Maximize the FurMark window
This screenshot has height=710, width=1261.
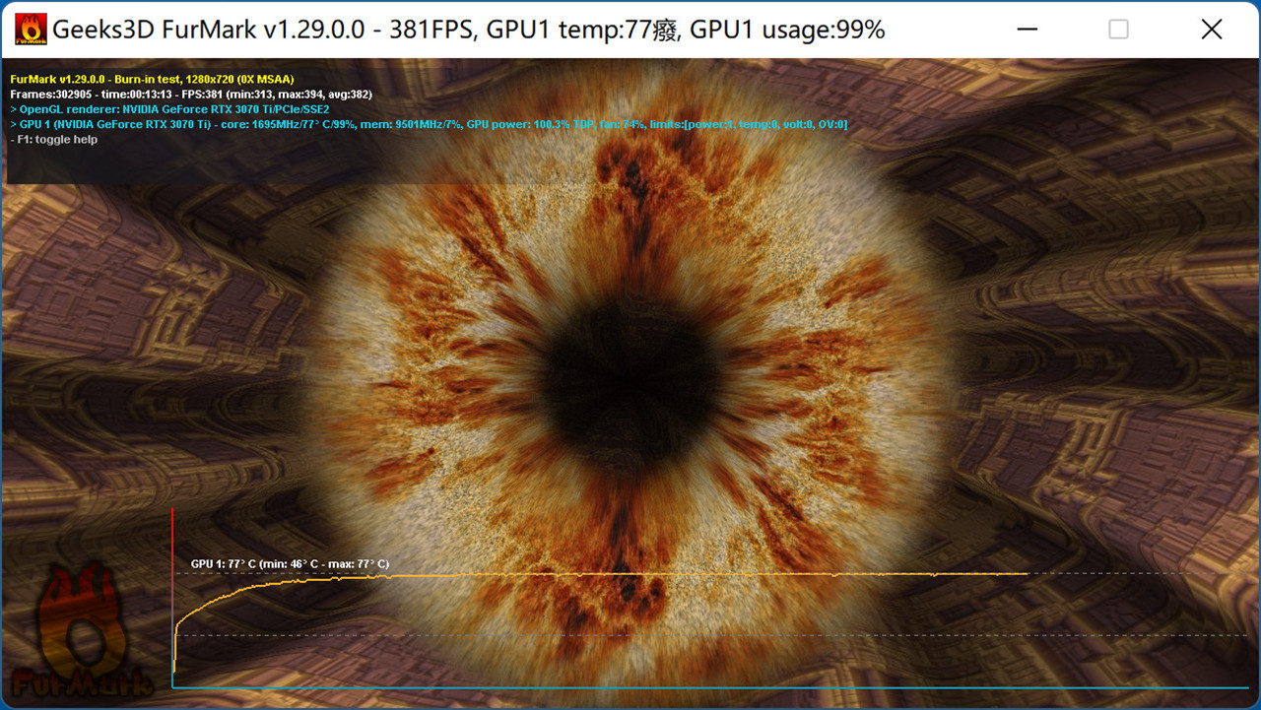point(1118,30)
